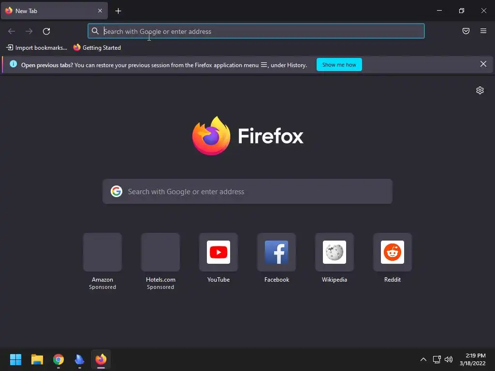Image resolution: width=495 pixels, height=371 pixels.
Task: Open the Firefox application menu
Action: click(483, 31)
